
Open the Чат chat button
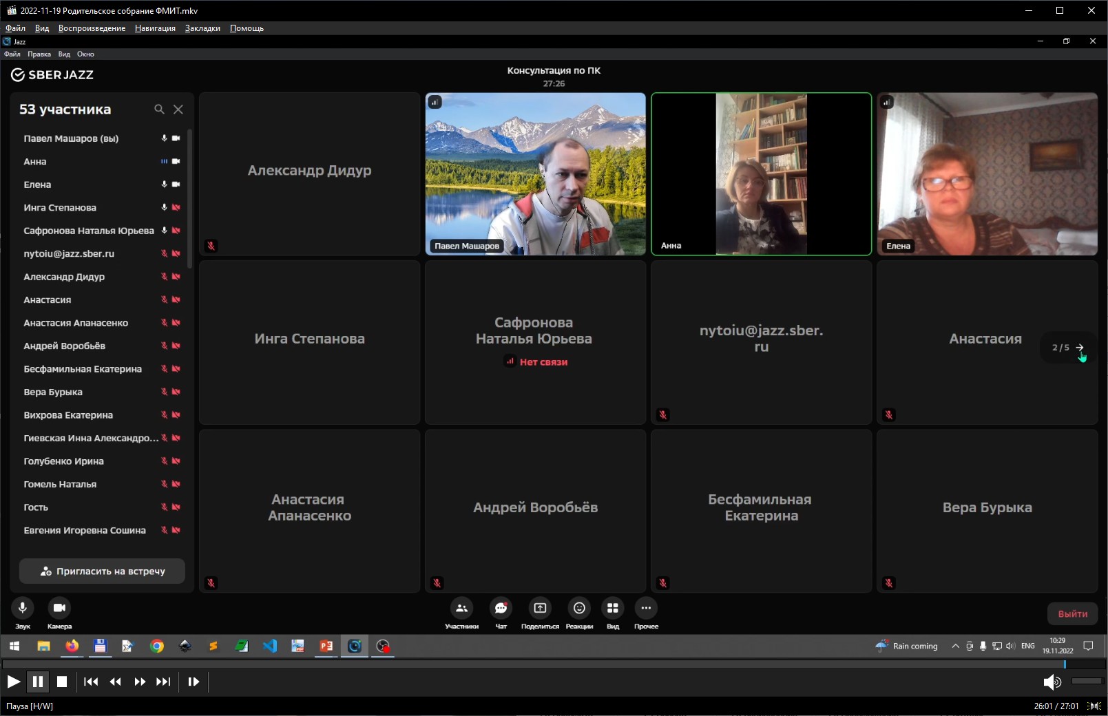pyautogui.click(x=501, y=608)
